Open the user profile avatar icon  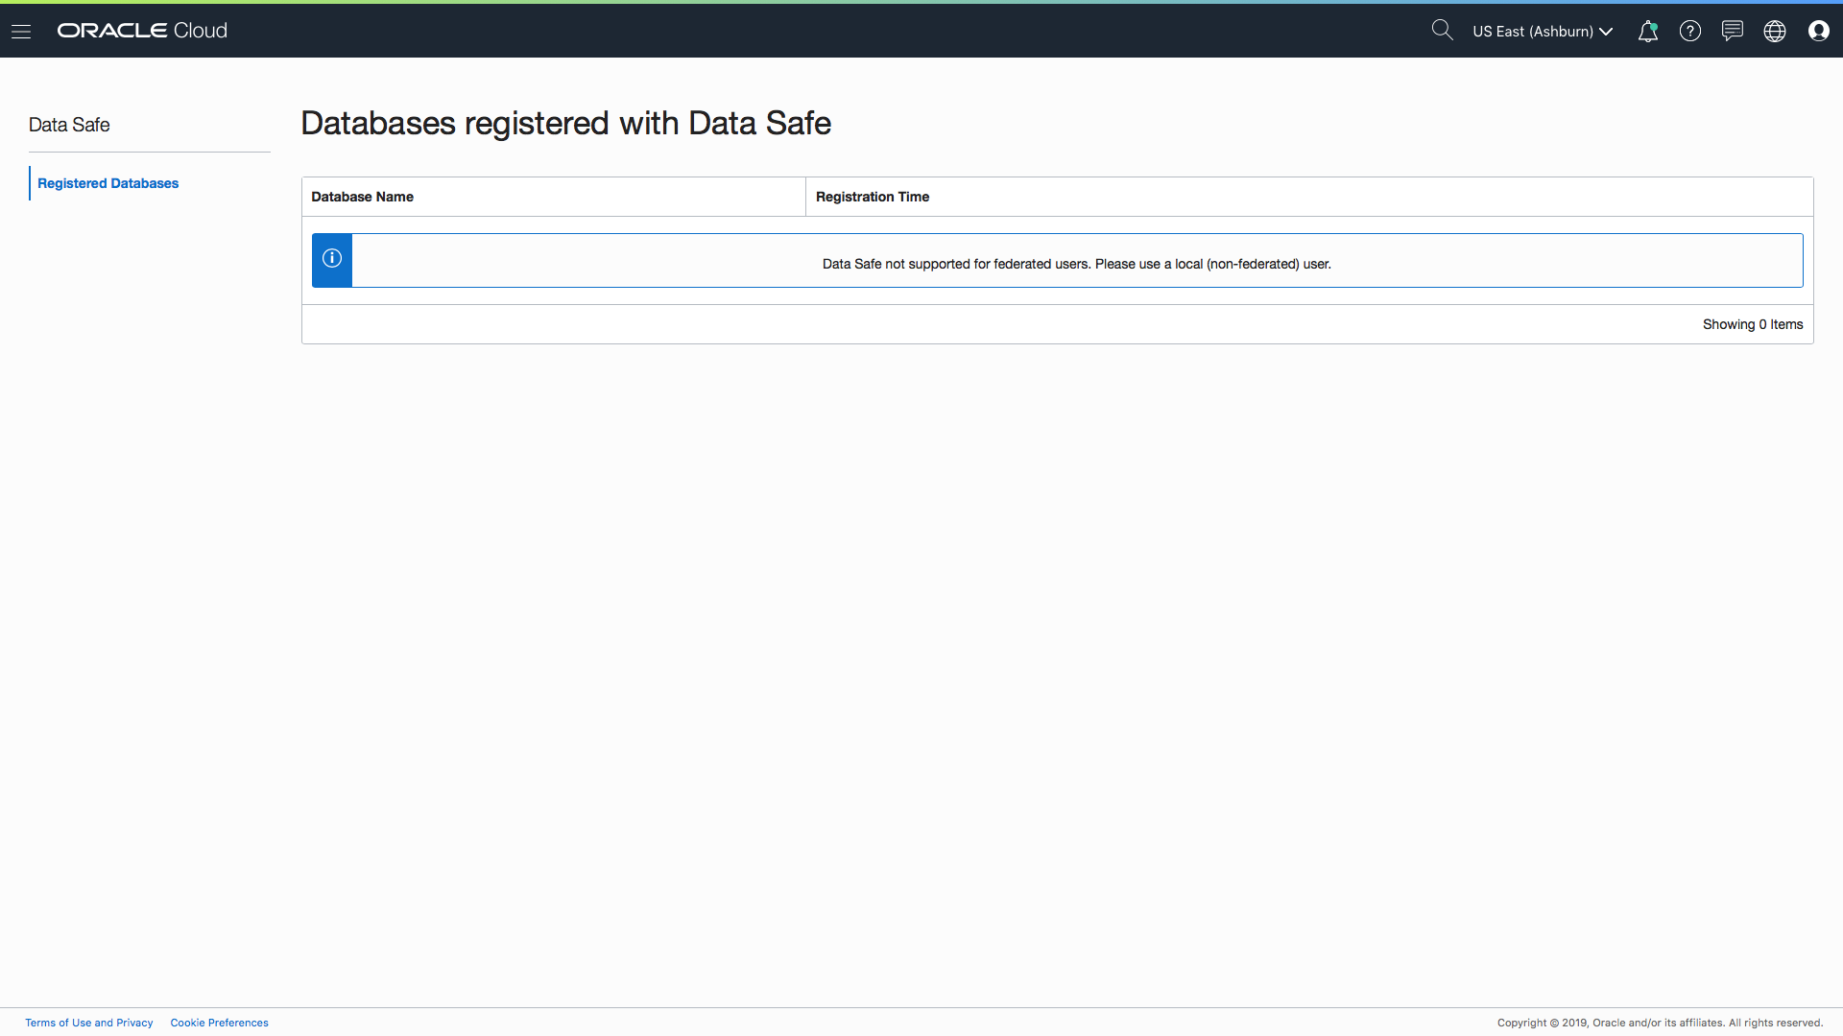tap(1818, 31)
